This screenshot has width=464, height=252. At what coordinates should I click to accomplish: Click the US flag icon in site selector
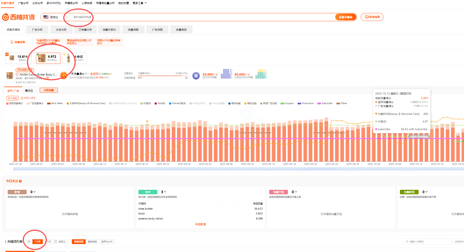click(46, 17)
